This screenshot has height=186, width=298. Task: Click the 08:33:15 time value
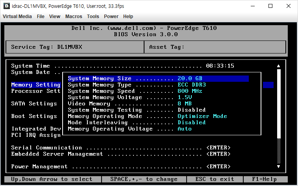[220, 66]
